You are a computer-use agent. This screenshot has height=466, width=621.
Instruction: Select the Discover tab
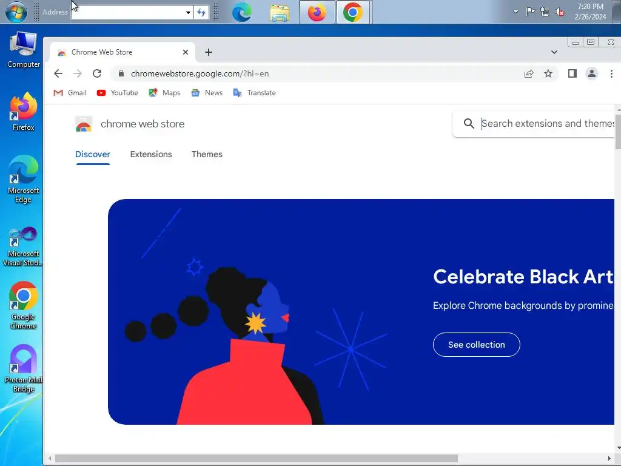[x=93, y=154]
